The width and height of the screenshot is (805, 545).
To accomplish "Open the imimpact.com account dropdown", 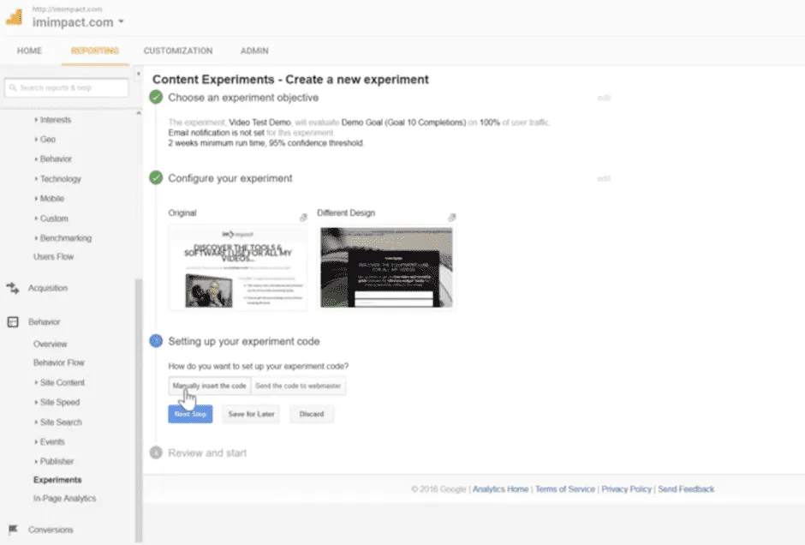I will pyautogui.click(x=78, y=22).
